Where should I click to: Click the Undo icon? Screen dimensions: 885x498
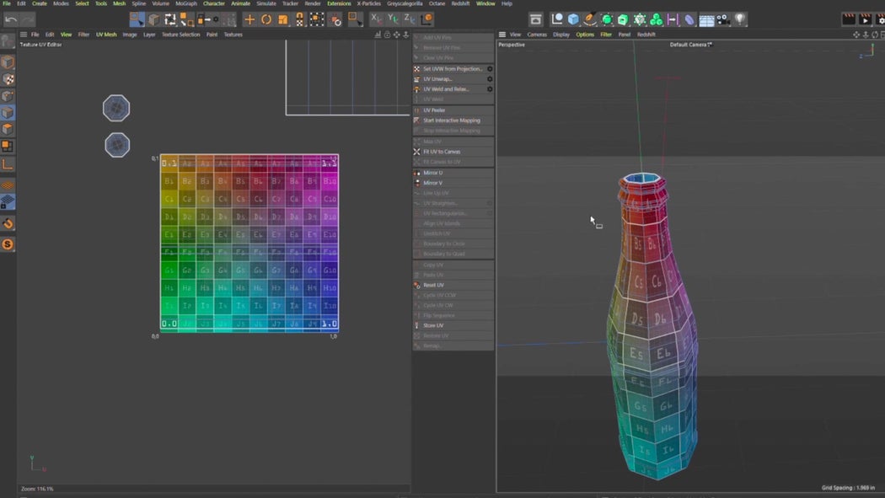coord(12,19)
